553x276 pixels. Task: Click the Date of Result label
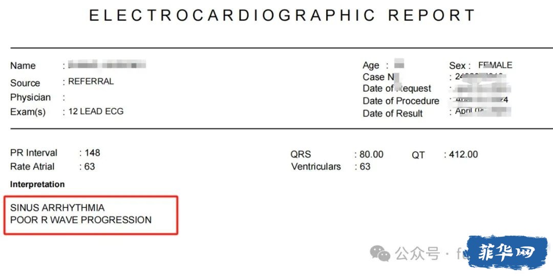(393, 113)
